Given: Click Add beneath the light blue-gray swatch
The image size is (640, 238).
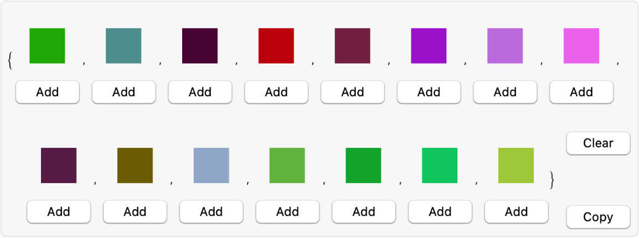Looking at the screenshot, I should point(211,211).
